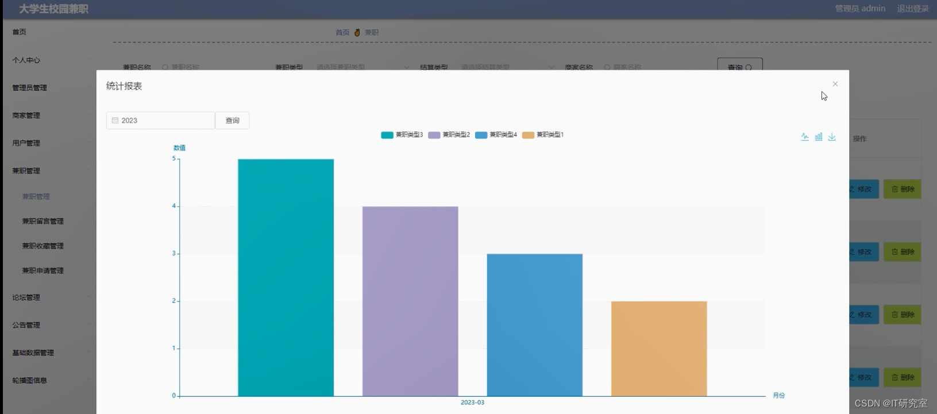
Task: Click 兼职名称 search field behind dialog
Action: coord(210,67)
